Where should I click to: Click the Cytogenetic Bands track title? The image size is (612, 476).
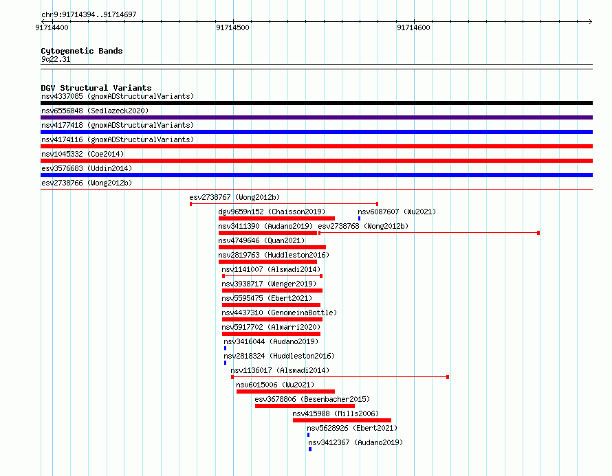pyautogui.click(x=82, y=51)
